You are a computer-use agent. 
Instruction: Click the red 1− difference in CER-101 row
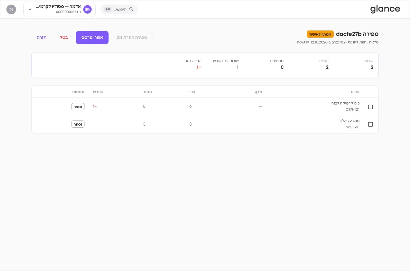[x=95, y=106]
